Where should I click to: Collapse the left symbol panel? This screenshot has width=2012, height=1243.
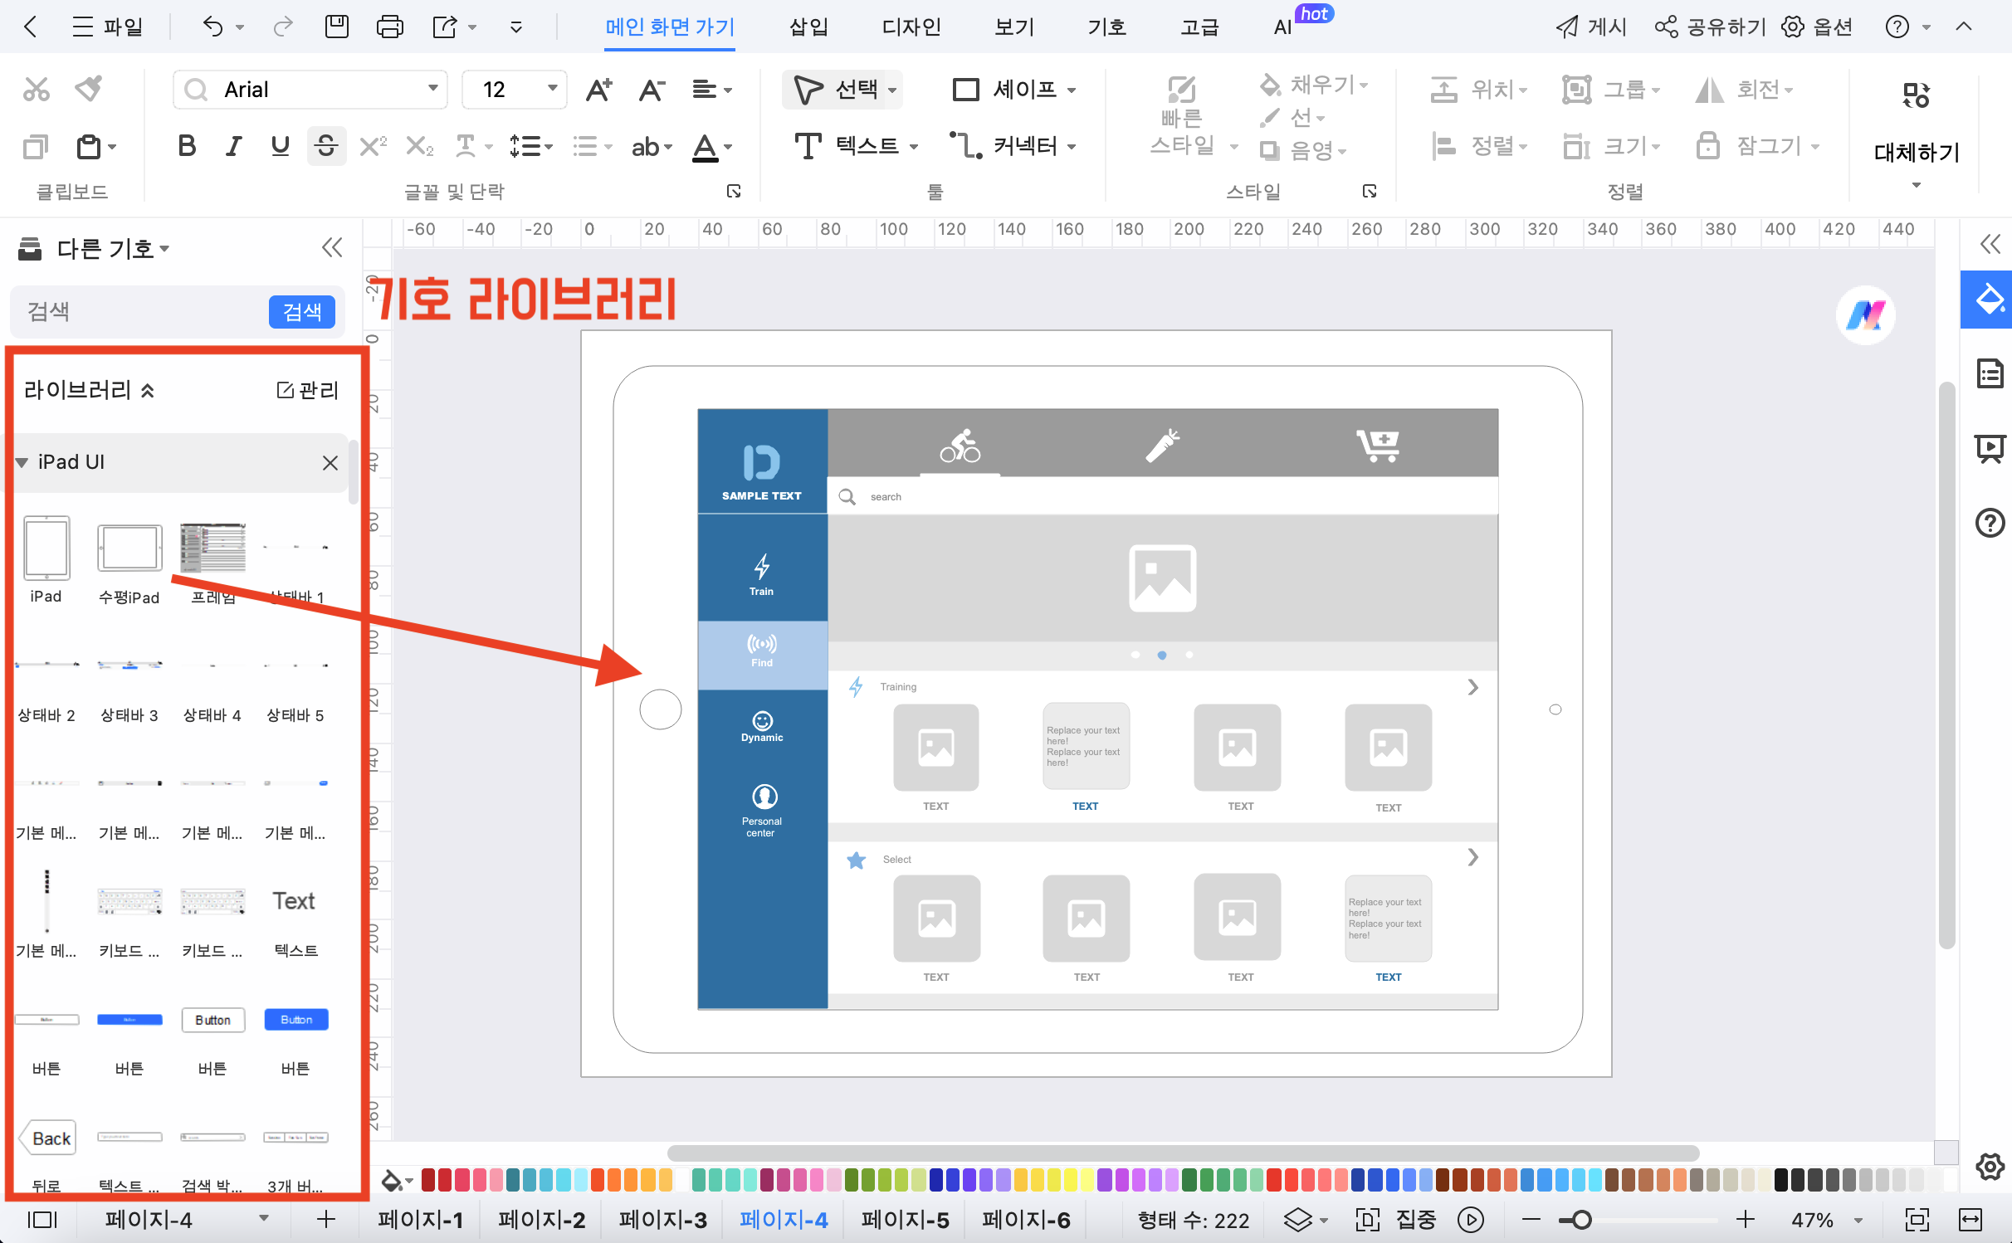[331, 248]
